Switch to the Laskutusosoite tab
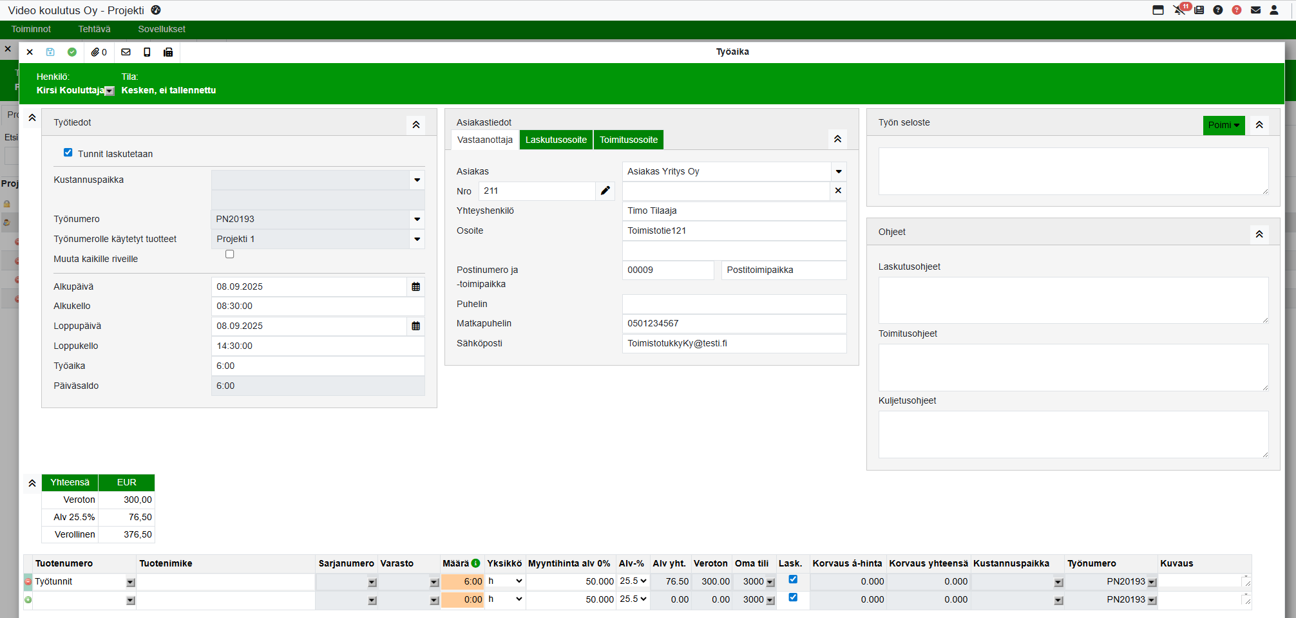 pyautogui.click(x=556, y=140)
